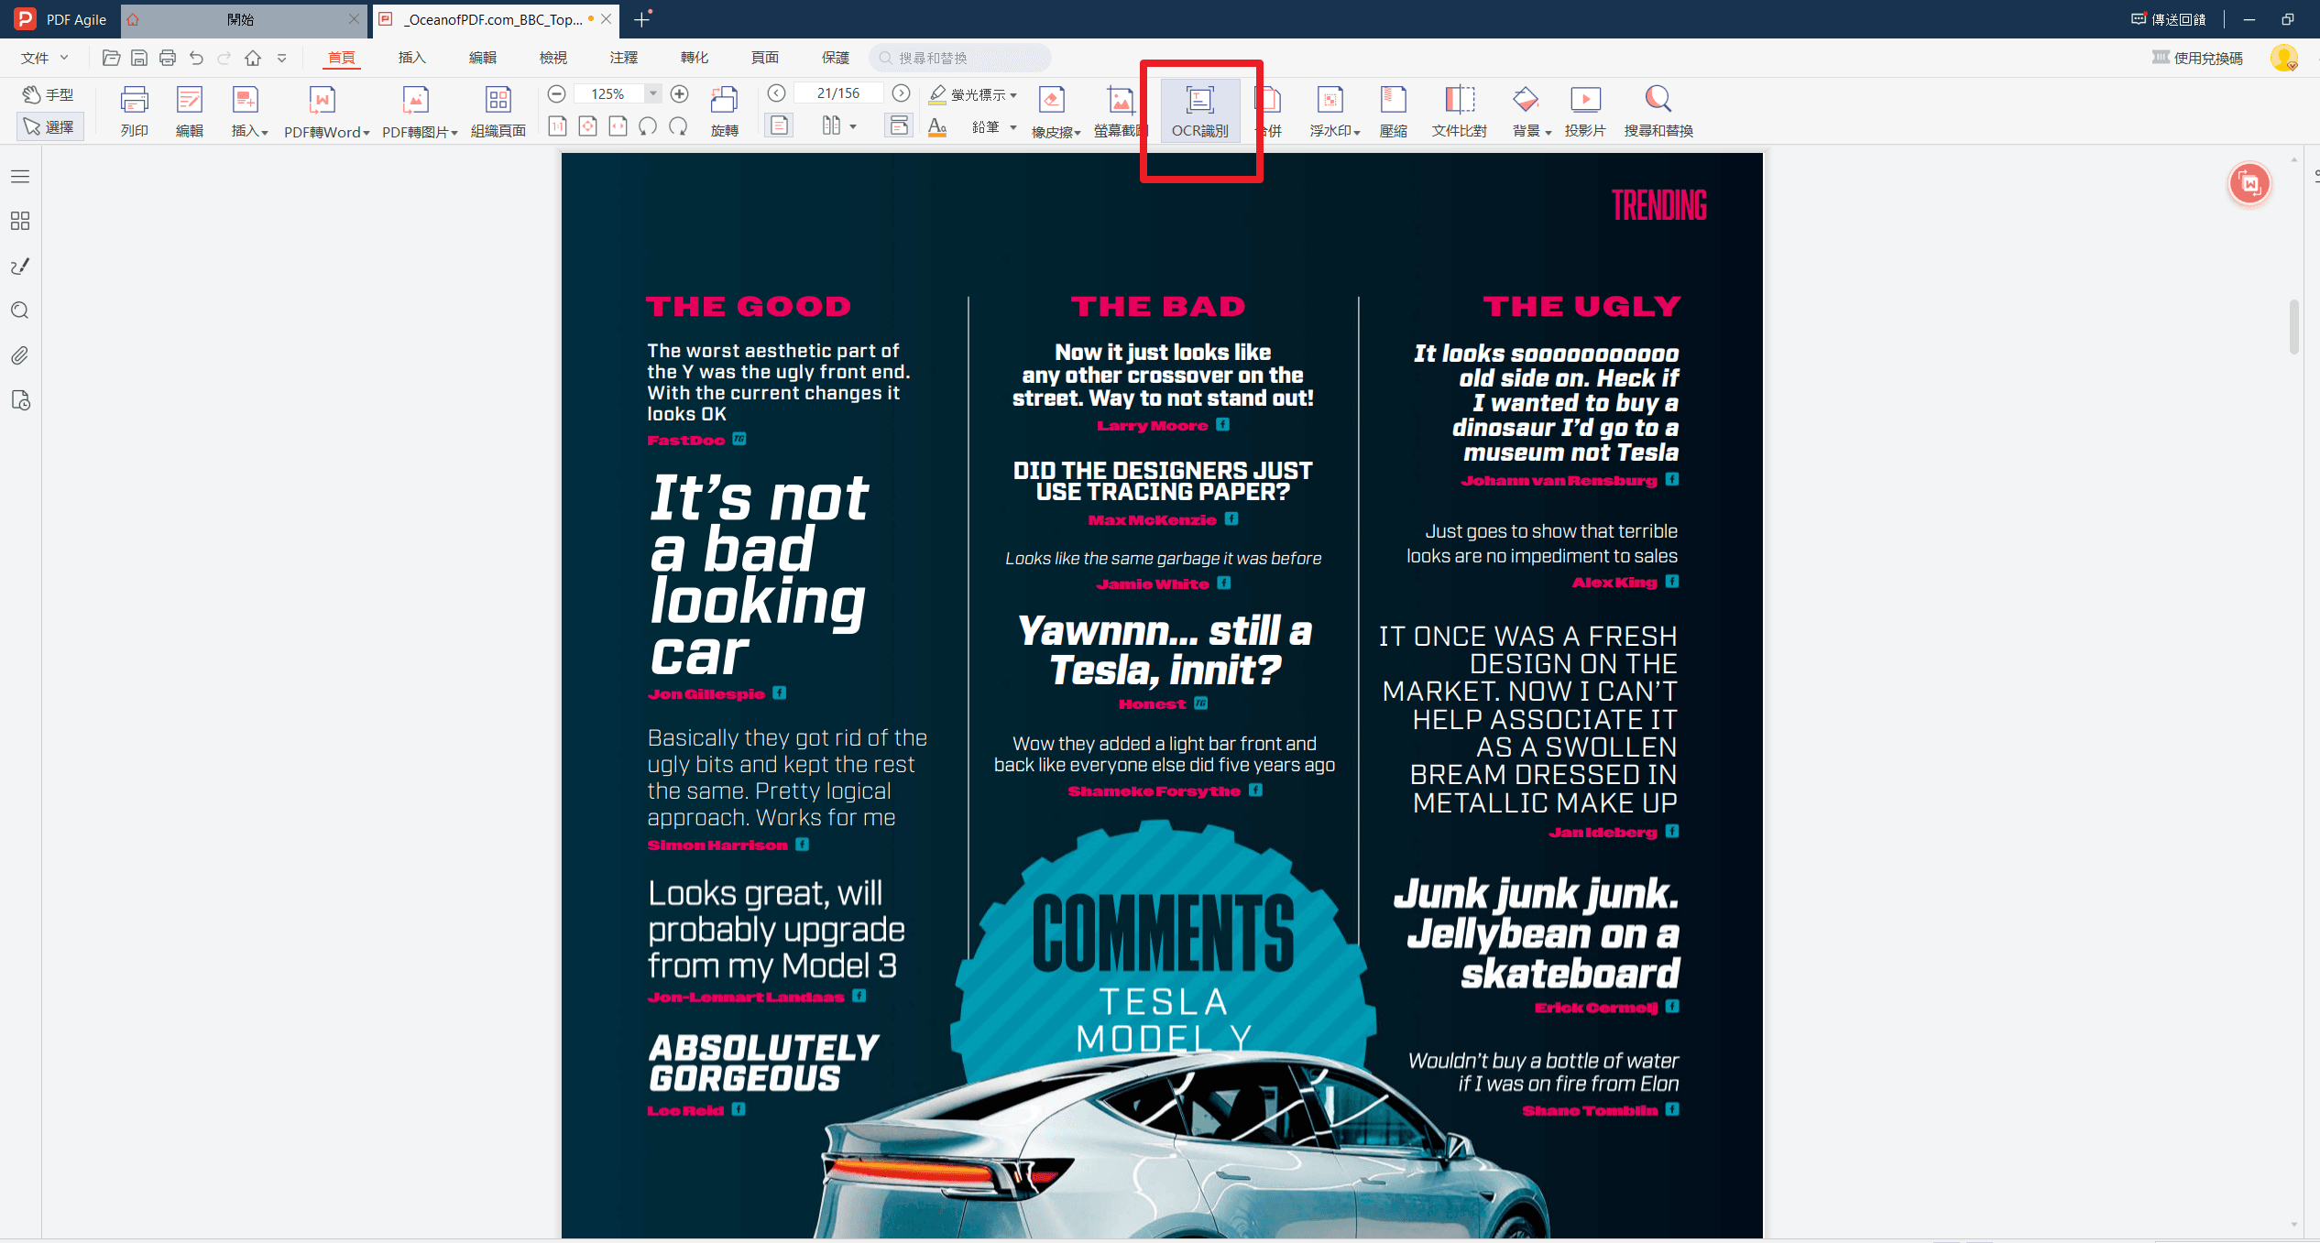This screenshot has height=1243, width=2320.
Task: Select the Hand tool (手型)
Action: click(49, 94)
